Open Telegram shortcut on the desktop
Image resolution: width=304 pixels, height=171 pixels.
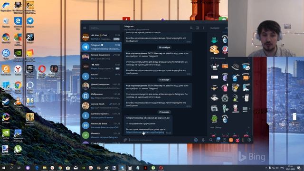[x=30, y=22]
